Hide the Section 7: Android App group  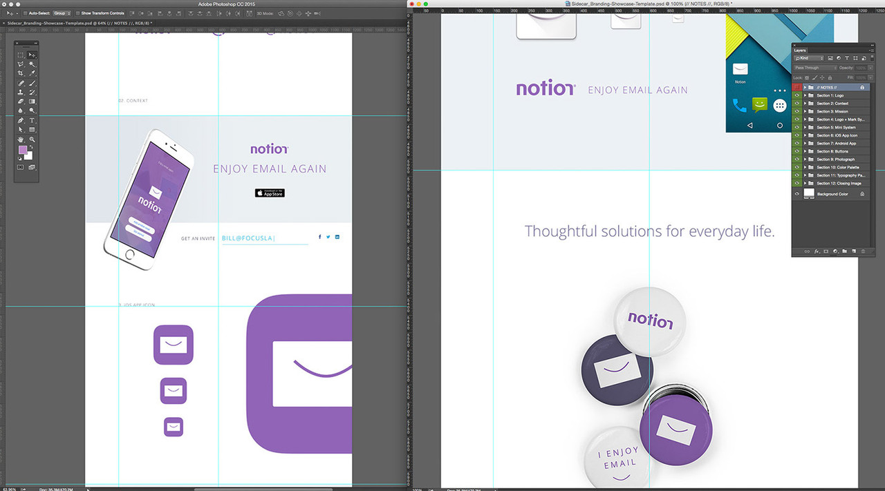point(796,144)
